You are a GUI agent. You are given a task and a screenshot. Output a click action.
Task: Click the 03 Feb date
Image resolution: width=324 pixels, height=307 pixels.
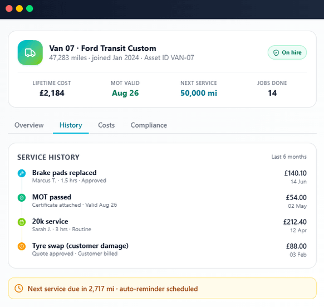point(298,255)
